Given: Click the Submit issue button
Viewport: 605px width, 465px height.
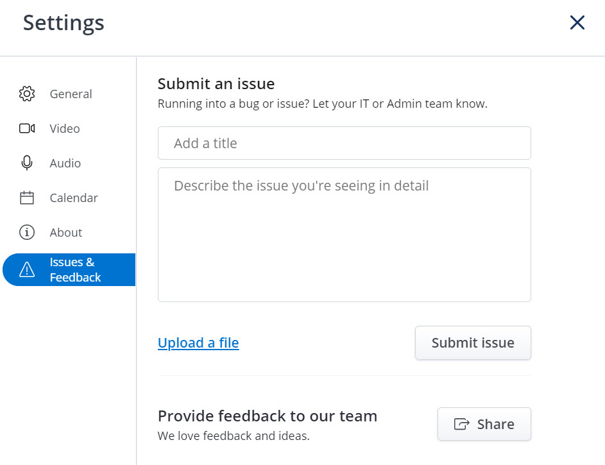Looking at the screenshot, I should [x=473, y=342].
